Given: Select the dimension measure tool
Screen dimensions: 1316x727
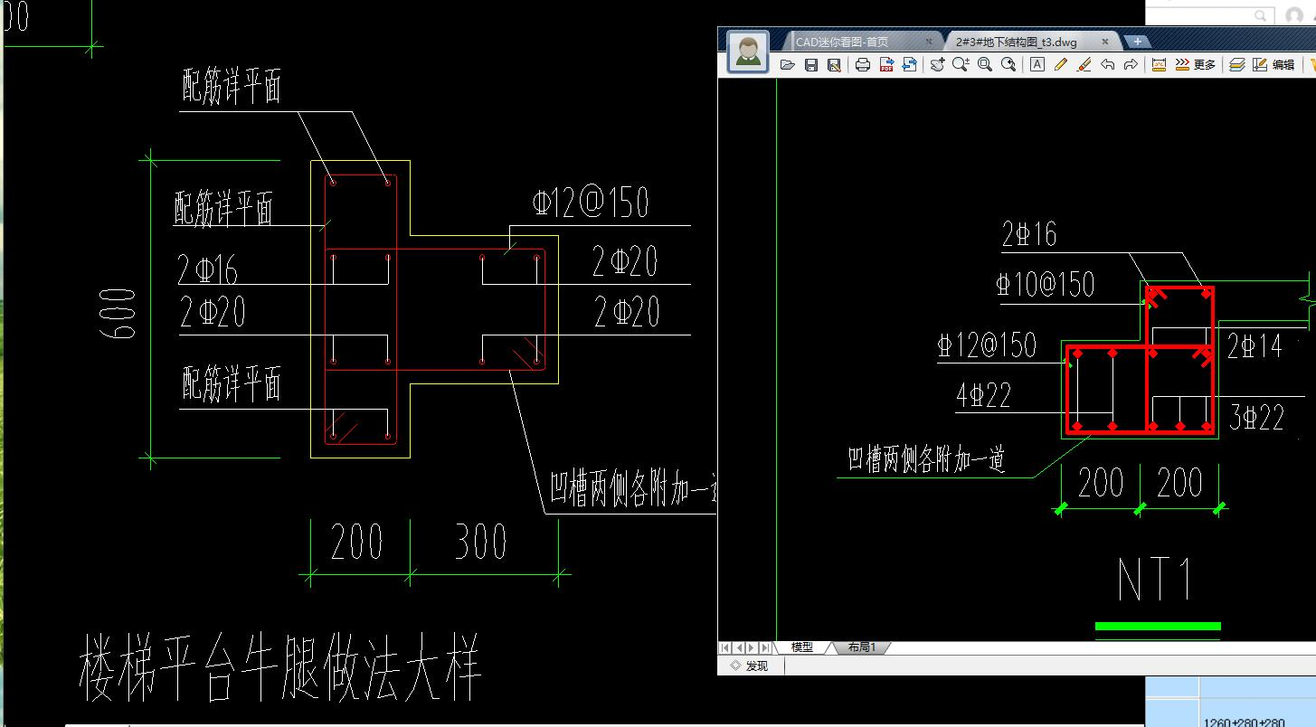Looking at the screenshot, I should coord(1159,64).
